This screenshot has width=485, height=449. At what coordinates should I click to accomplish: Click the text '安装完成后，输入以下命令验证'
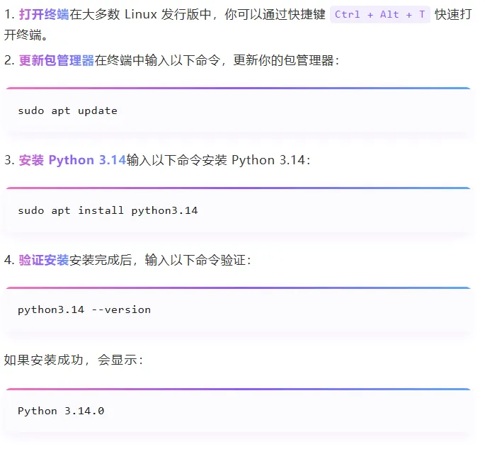click(158, 260)
